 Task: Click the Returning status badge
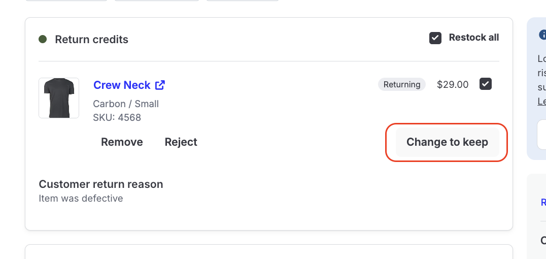click(402, 84)
